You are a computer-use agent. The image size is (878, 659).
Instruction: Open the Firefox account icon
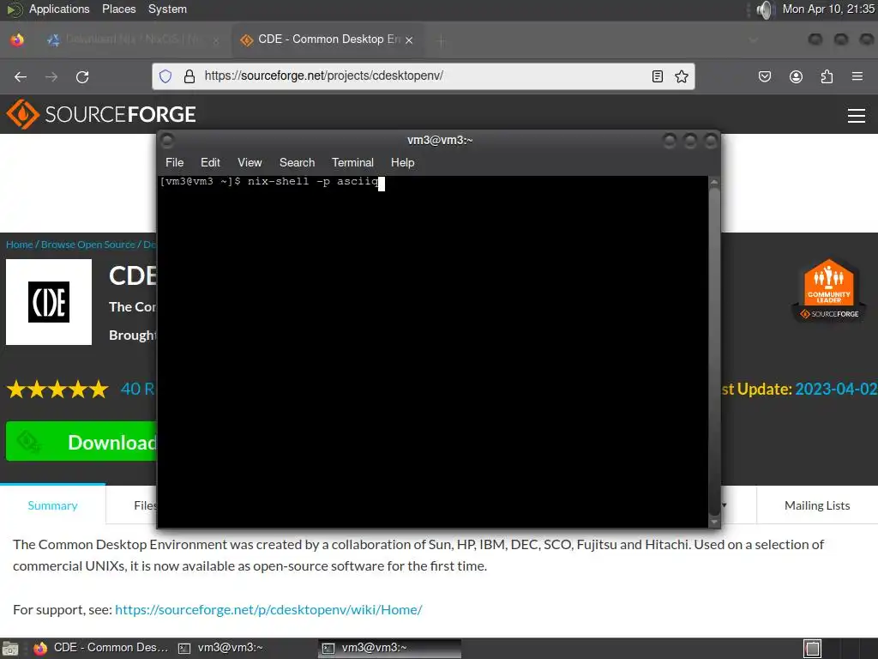(x=796, y=76)
